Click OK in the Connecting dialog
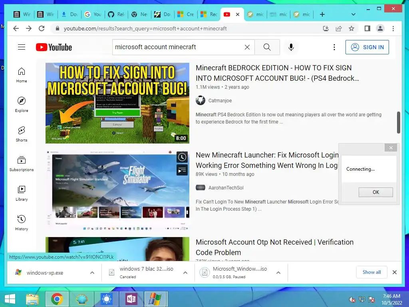 point(375,192)
